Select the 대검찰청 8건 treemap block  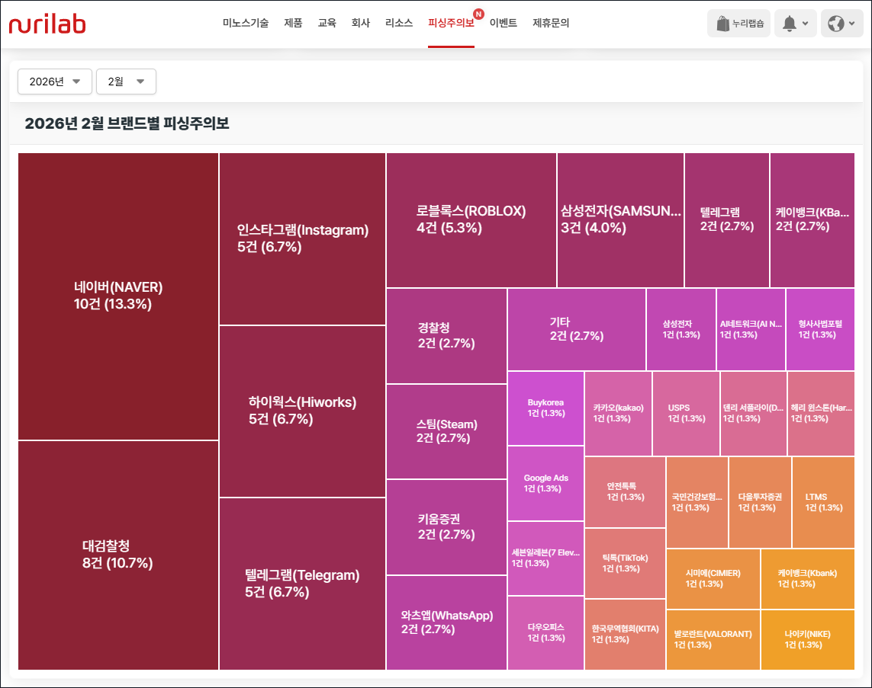[x=118, y=555]
